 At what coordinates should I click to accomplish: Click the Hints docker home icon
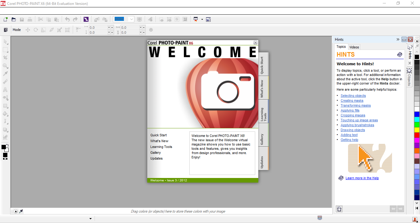pos(339,209)
